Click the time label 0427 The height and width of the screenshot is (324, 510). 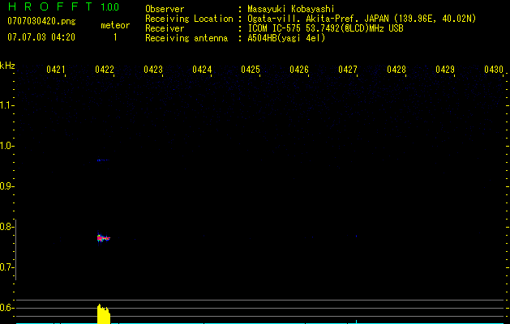pos(348,69)
